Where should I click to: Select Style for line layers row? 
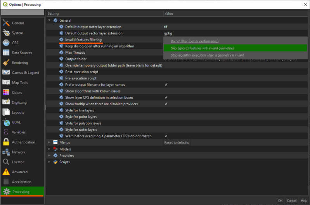[177, 110]
